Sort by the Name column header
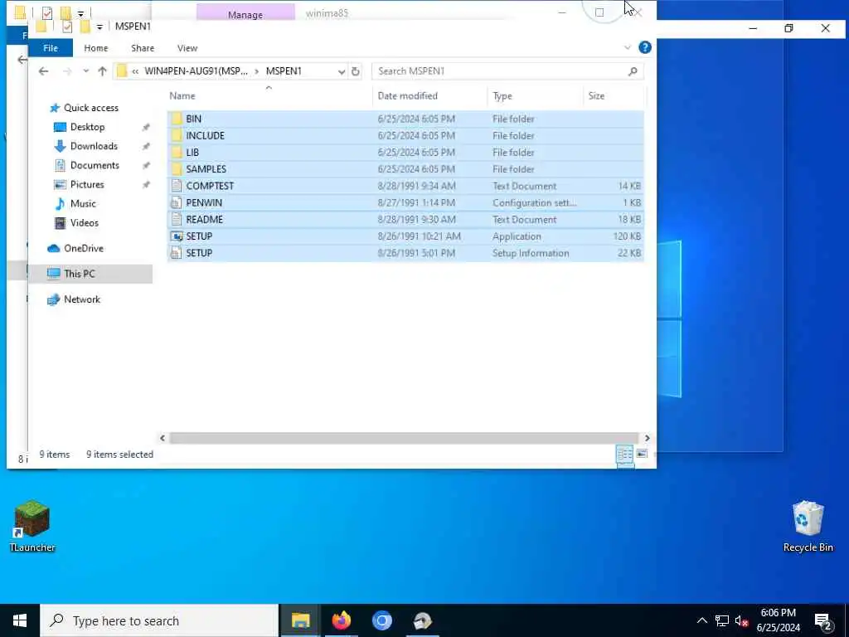Image resolution: width=849 pixels, height=637 pixels. pyautogui.click(x=269, y=96)
